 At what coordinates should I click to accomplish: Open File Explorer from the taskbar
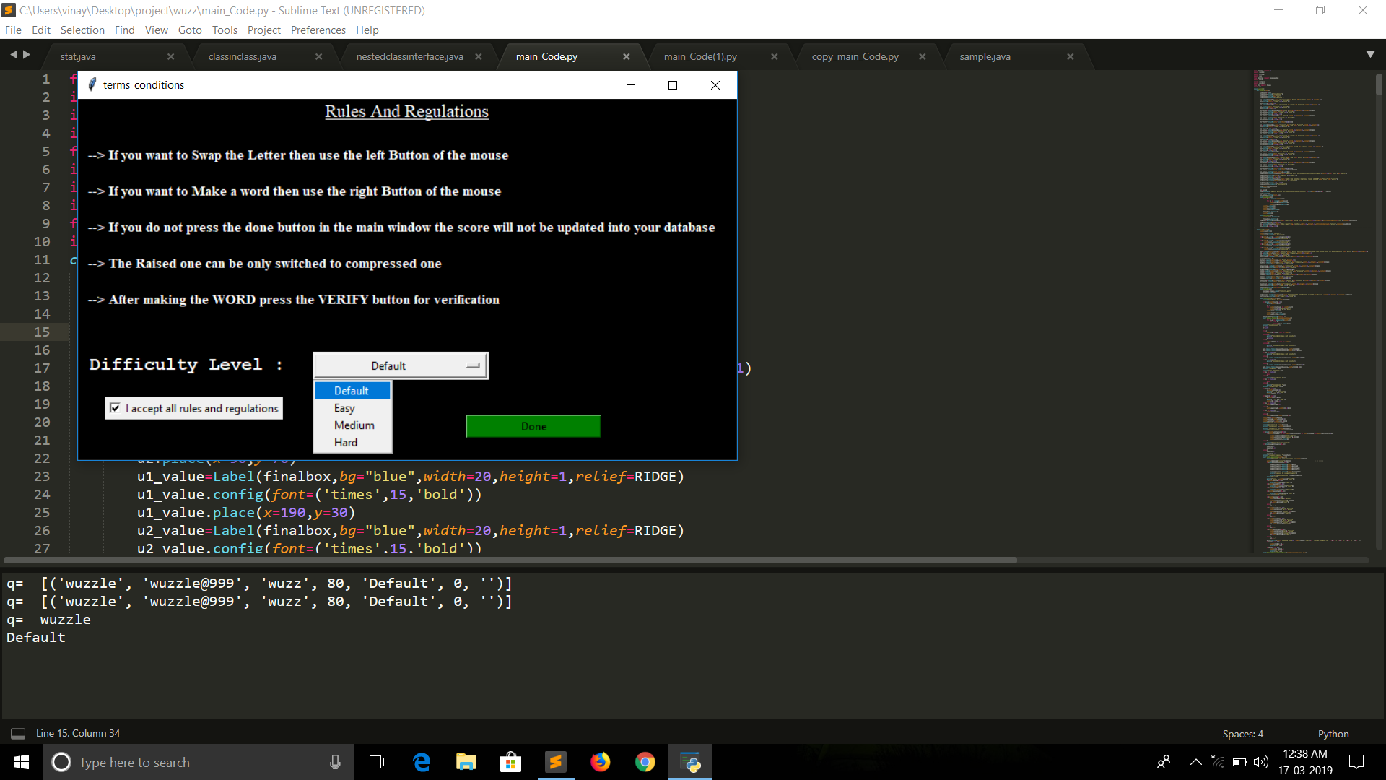[466, 762]
